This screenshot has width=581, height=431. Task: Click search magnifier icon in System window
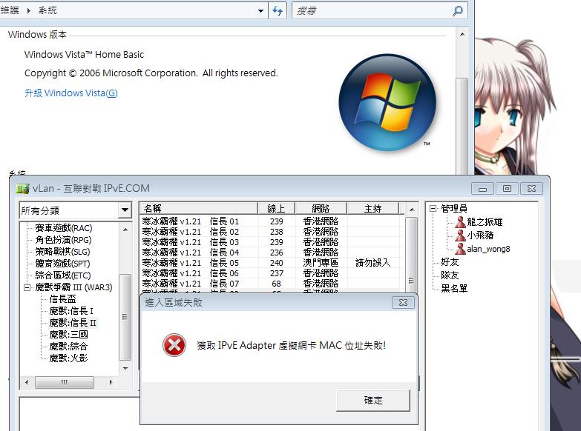[458, 10]
